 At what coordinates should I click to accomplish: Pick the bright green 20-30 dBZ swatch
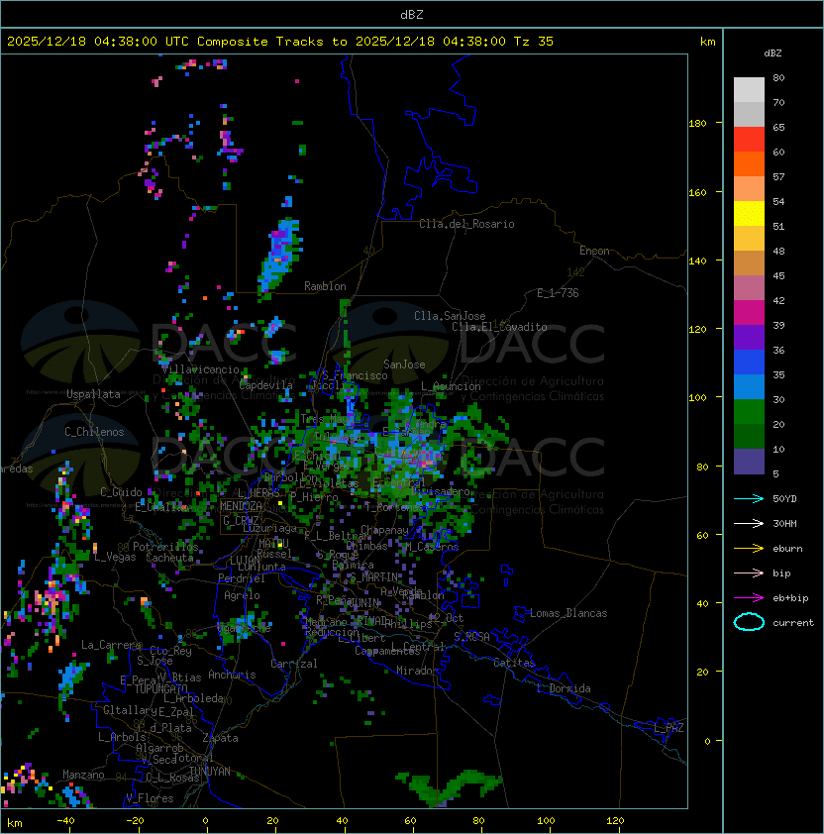click(x=749, y=412)
